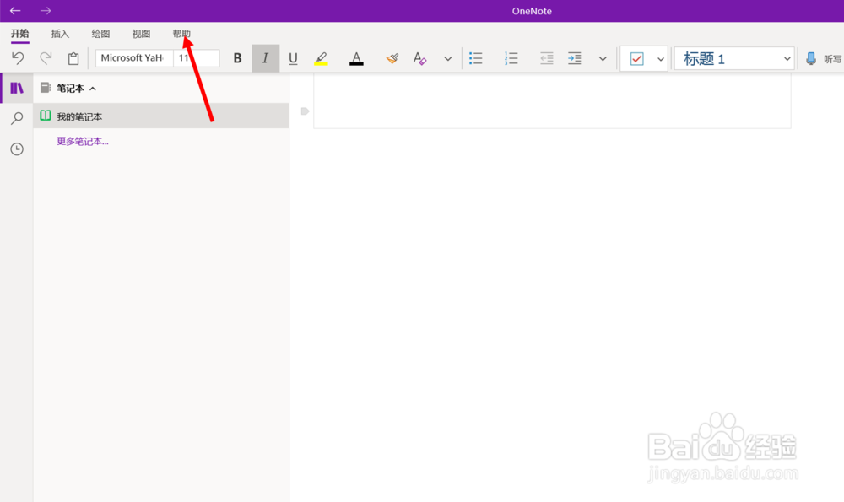Image resolution: width=844 pixels, height=502 pixels.
Task: Click the note tag marker beside page
Action: [305, 111]
